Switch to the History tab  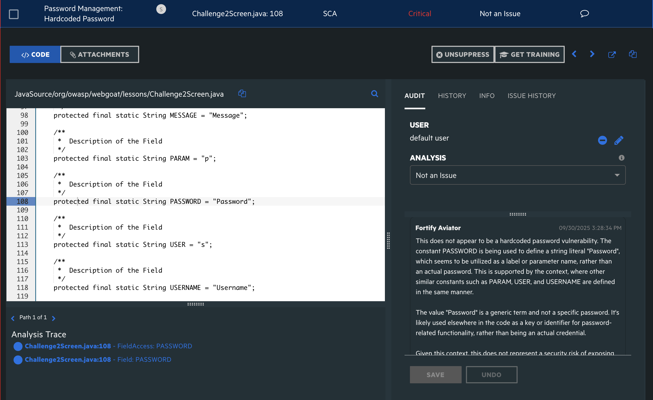452,96
